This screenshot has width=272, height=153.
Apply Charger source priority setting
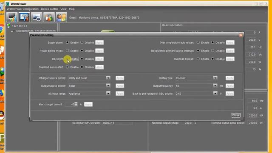(x=120, y=78)
